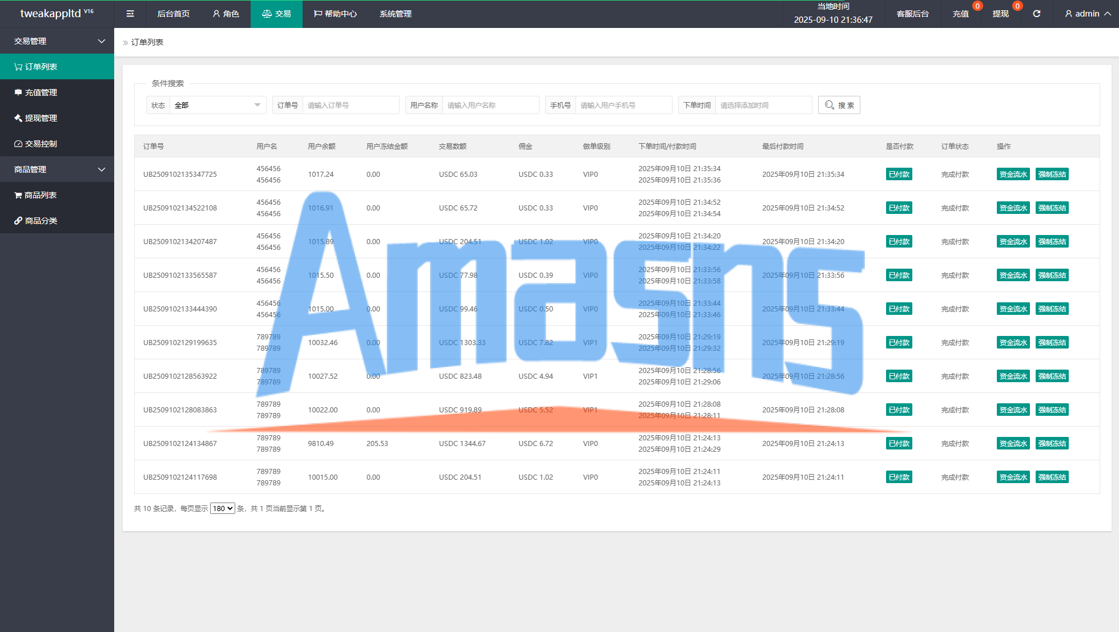Switch to the 帮助中心 top tab

click(335, 14)
